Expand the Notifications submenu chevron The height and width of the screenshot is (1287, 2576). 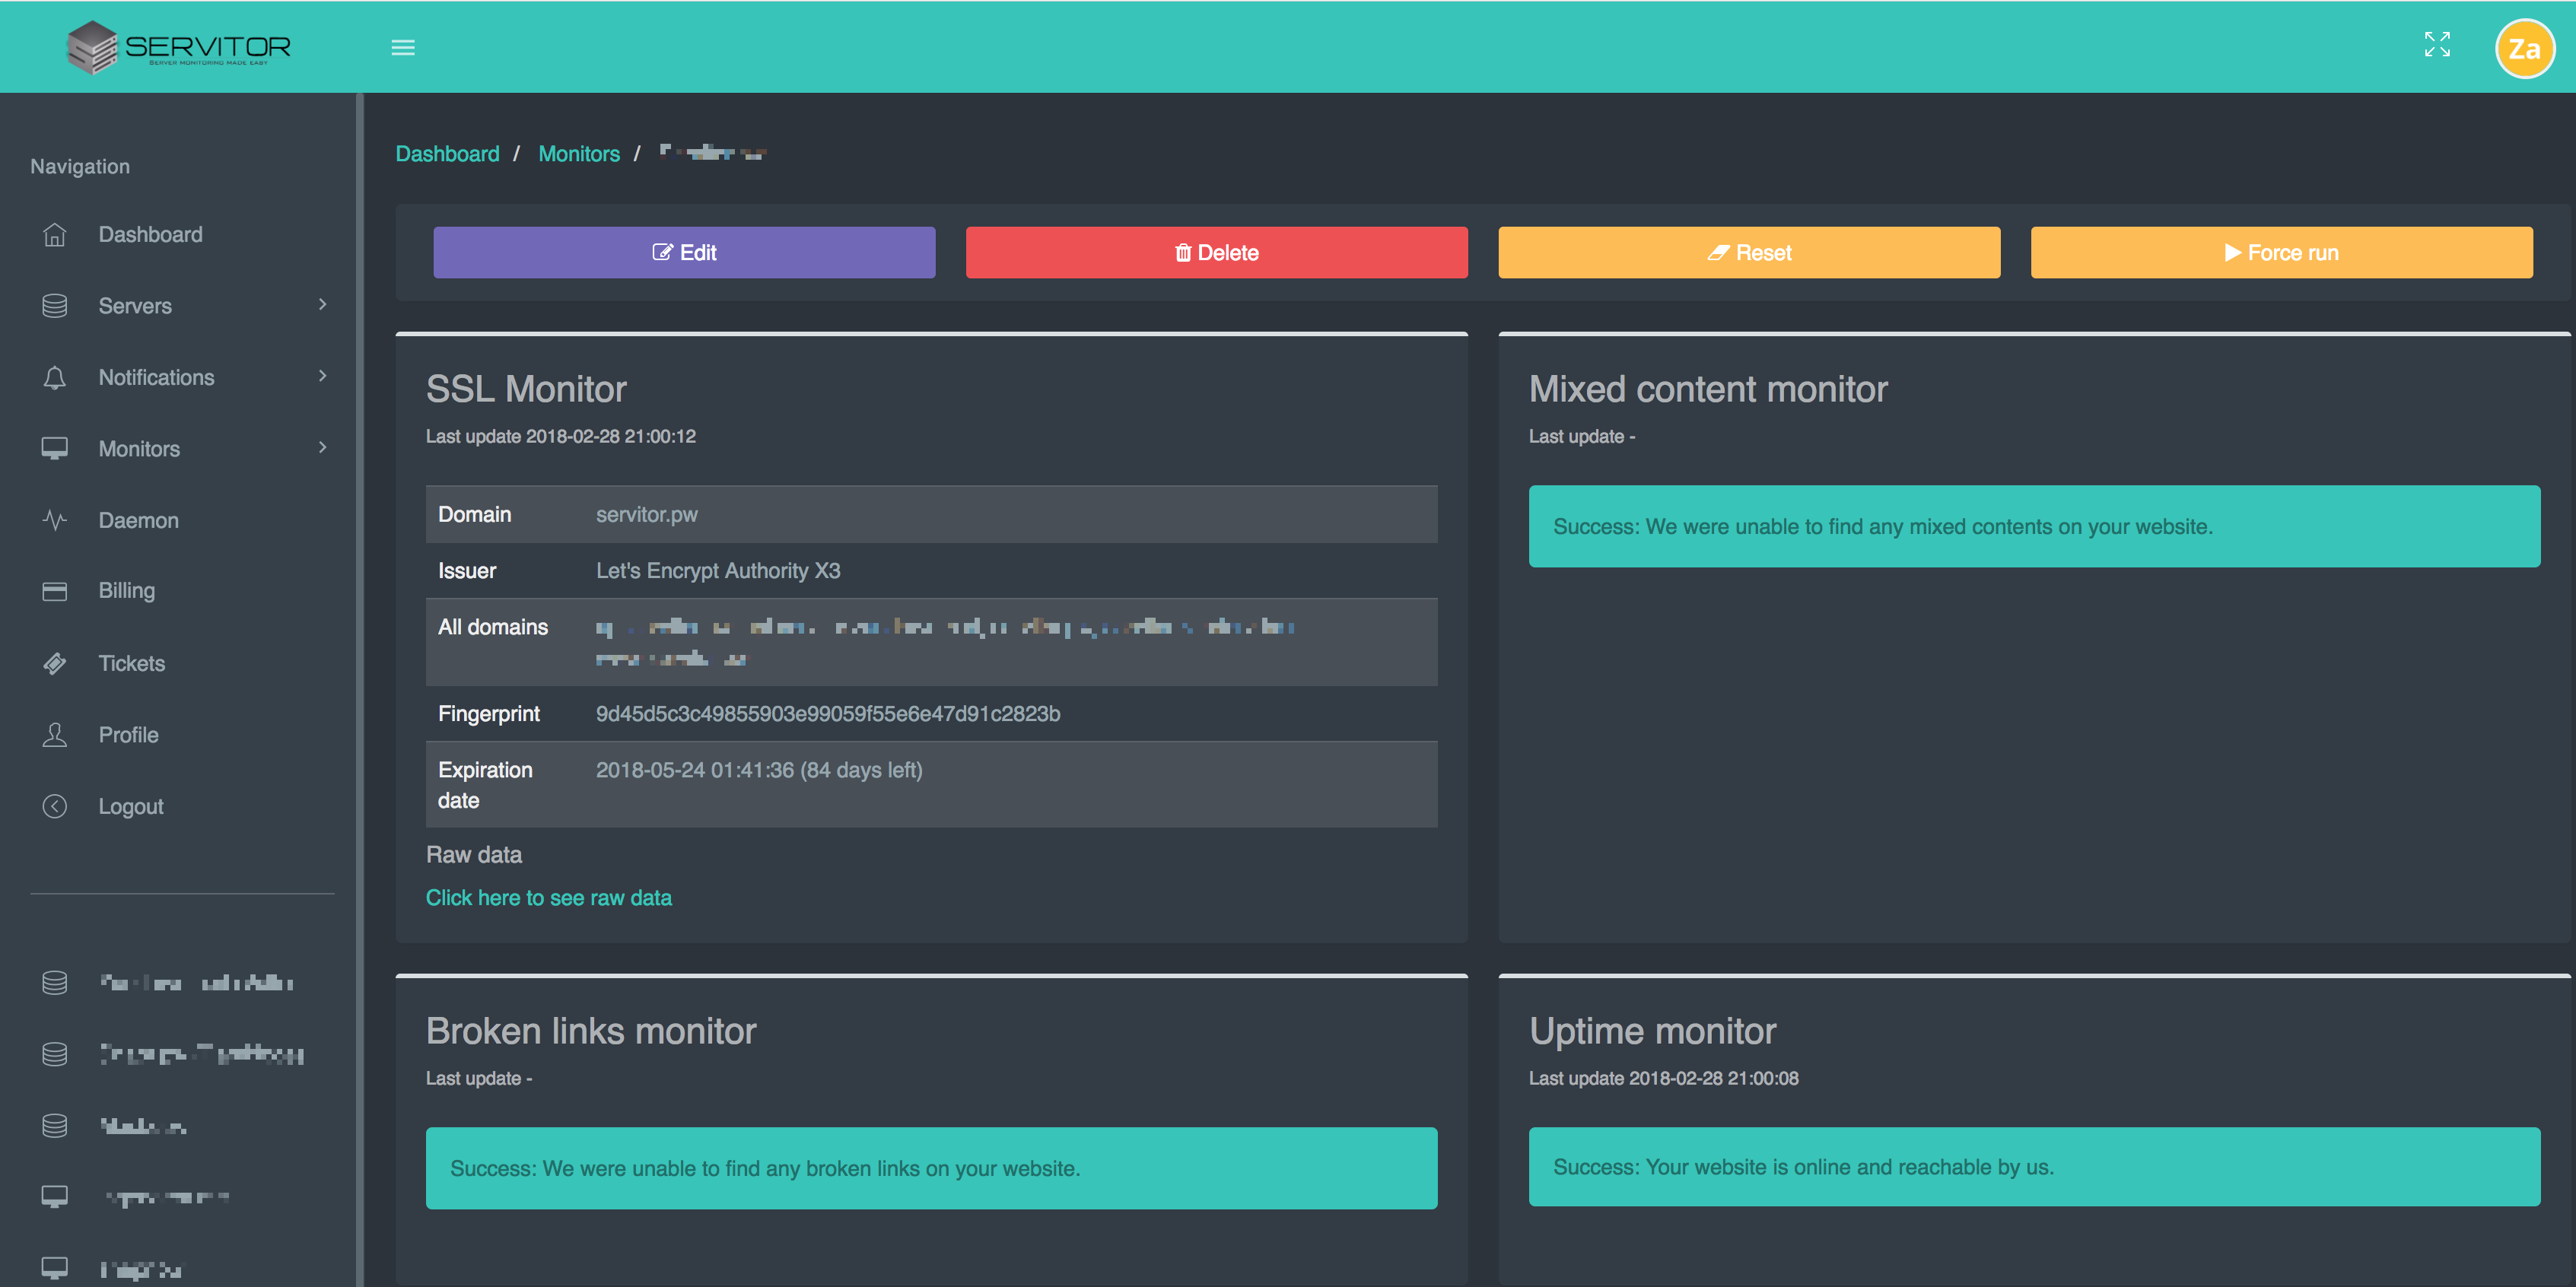click(x=322, y=376)
